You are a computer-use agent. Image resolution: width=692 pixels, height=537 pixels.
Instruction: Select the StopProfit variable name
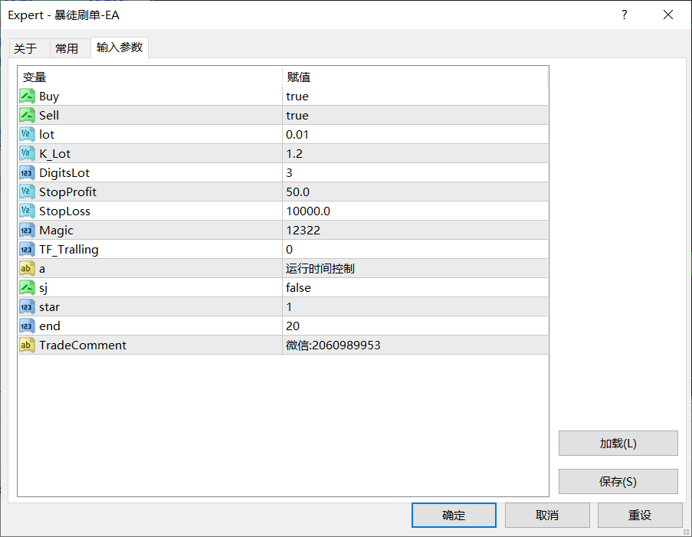coord(67,192)
